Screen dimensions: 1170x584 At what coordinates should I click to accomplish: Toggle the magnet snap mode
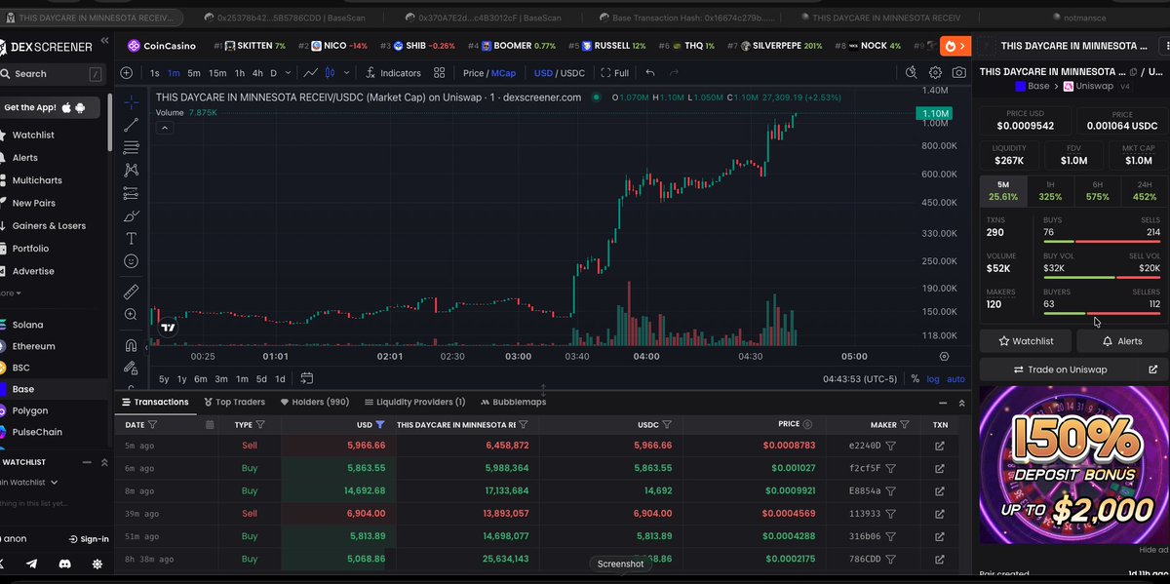pos(131,345)
